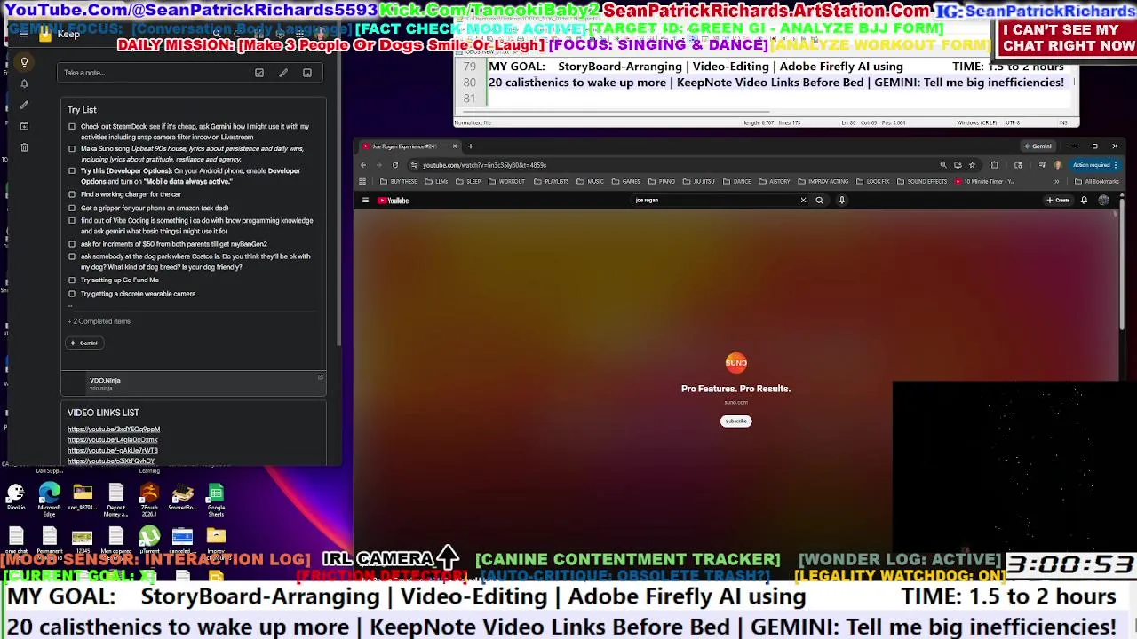Open the DANCE bookmark folder
Image resolution: width=1137 pixels, height=639 pixels.
click(737, 182)
